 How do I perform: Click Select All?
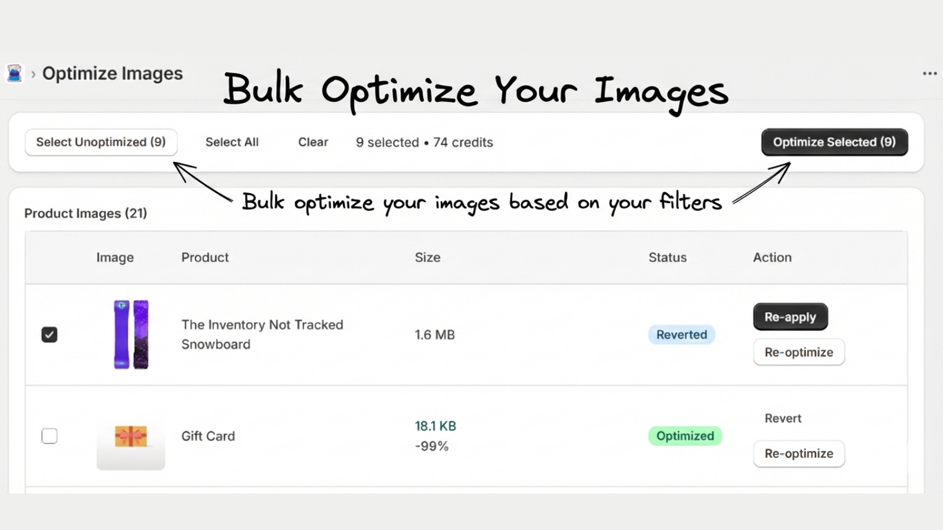(x=232, y=142)
